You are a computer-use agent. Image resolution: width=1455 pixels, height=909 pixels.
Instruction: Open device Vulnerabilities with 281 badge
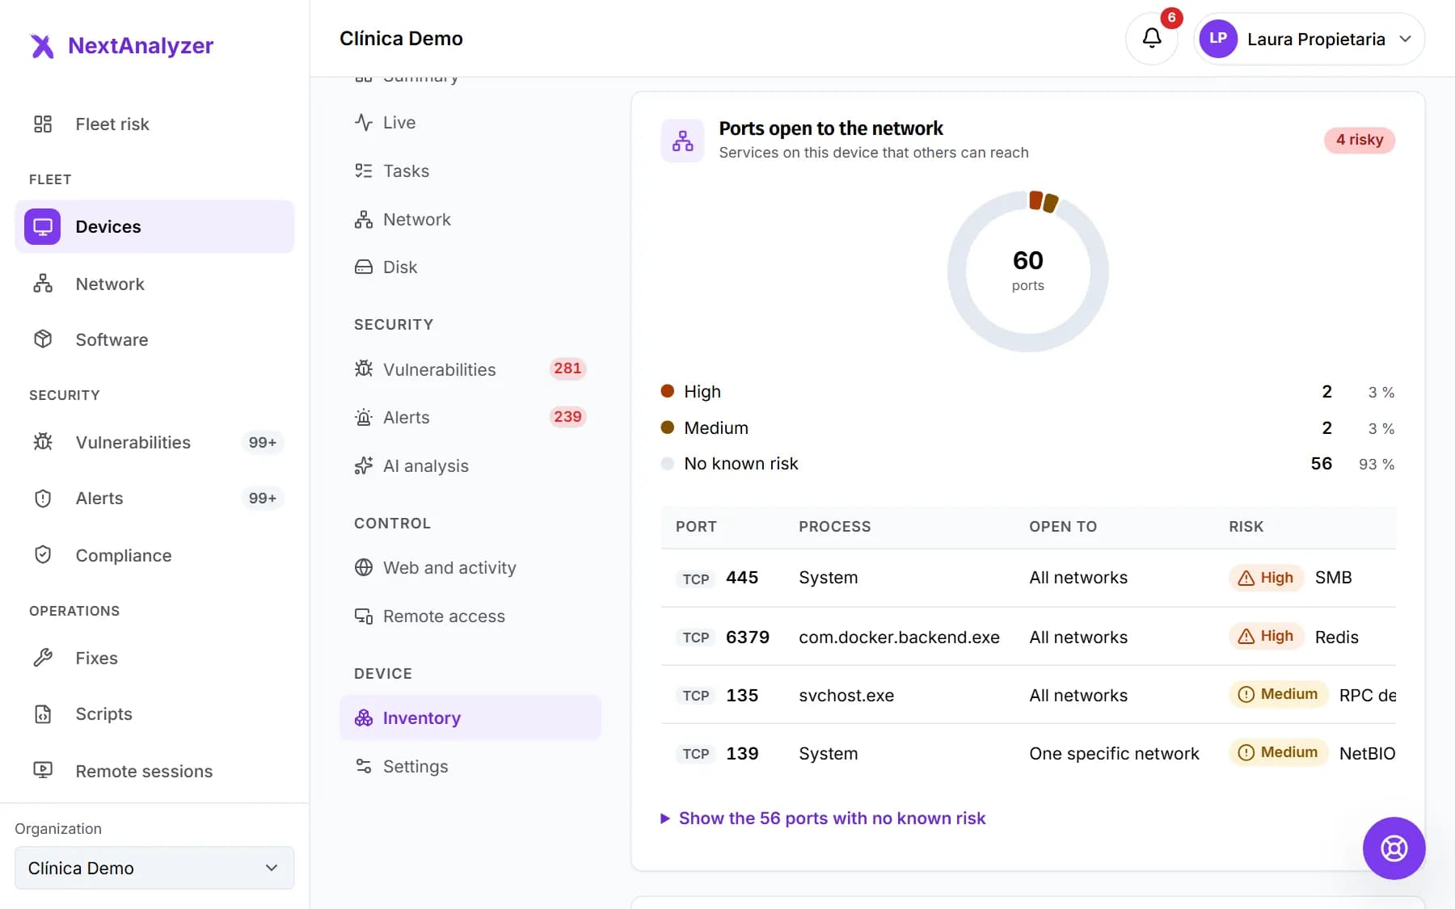(470, 369)
